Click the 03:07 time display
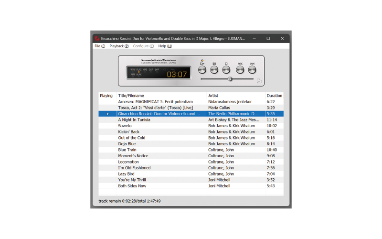382x239 pixels. point(176,74)
